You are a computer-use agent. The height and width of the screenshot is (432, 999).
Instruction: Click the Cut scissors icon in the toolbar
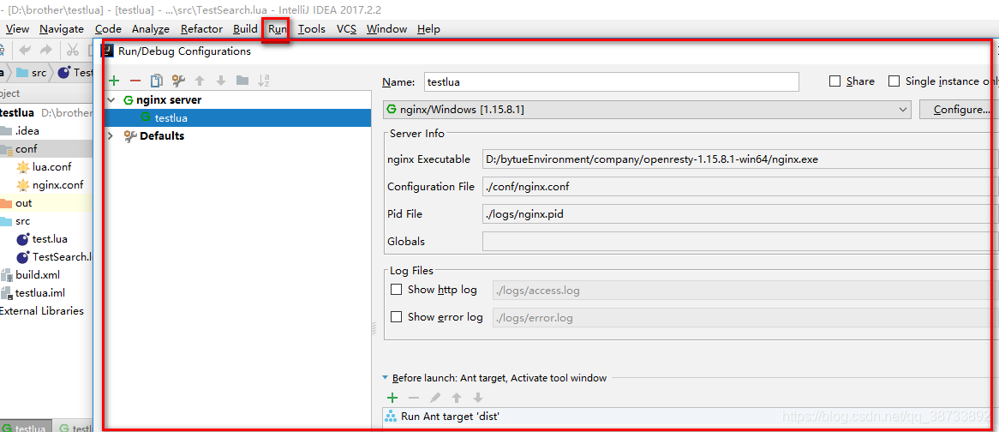[73, 51]
